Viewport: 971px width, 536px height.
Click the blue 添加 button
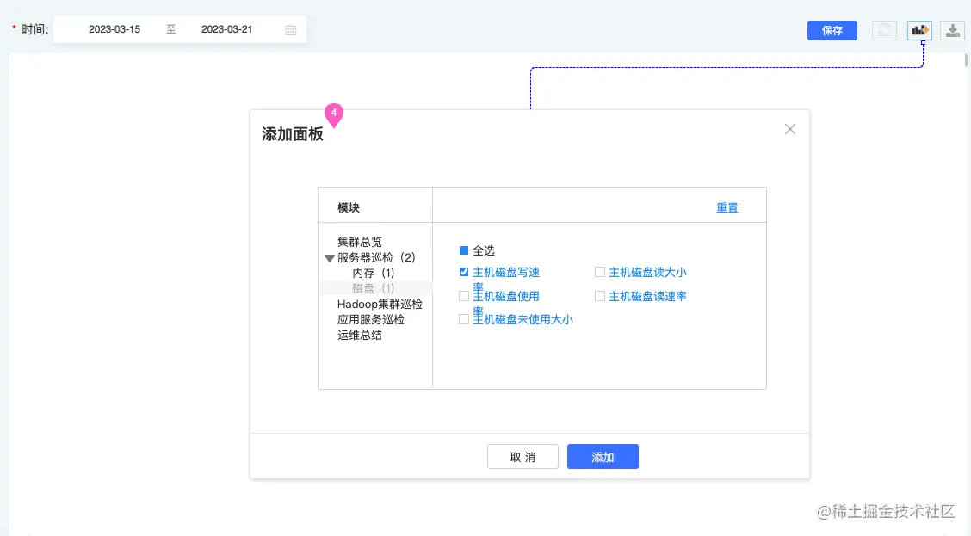click(603, 457)
